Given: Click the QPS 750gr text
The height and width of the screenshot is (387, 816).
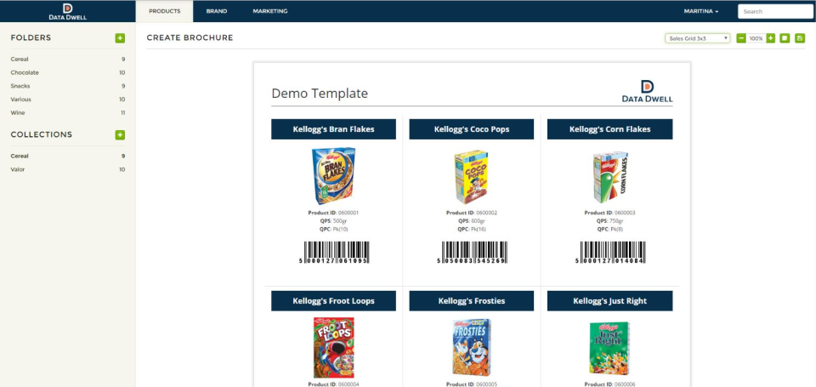Looking at the screenshot, I should 610,221.
